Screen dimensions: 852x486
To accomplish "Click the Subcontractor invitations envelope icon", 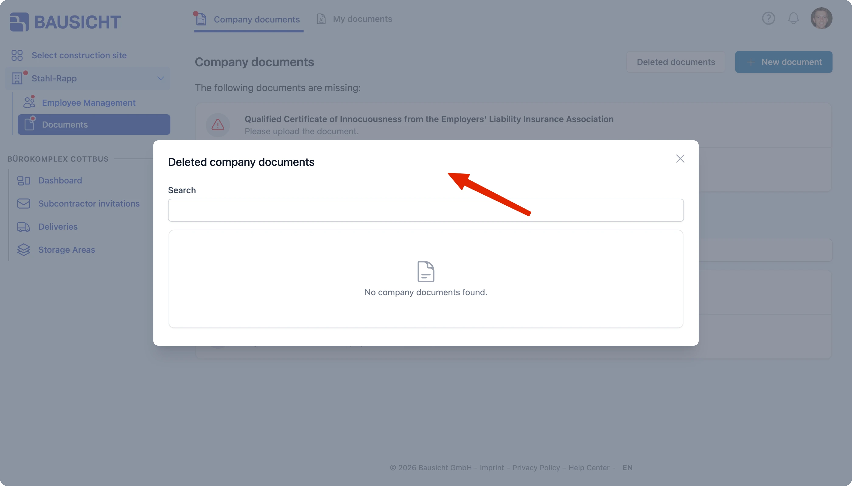I will (x=24, y=204).
